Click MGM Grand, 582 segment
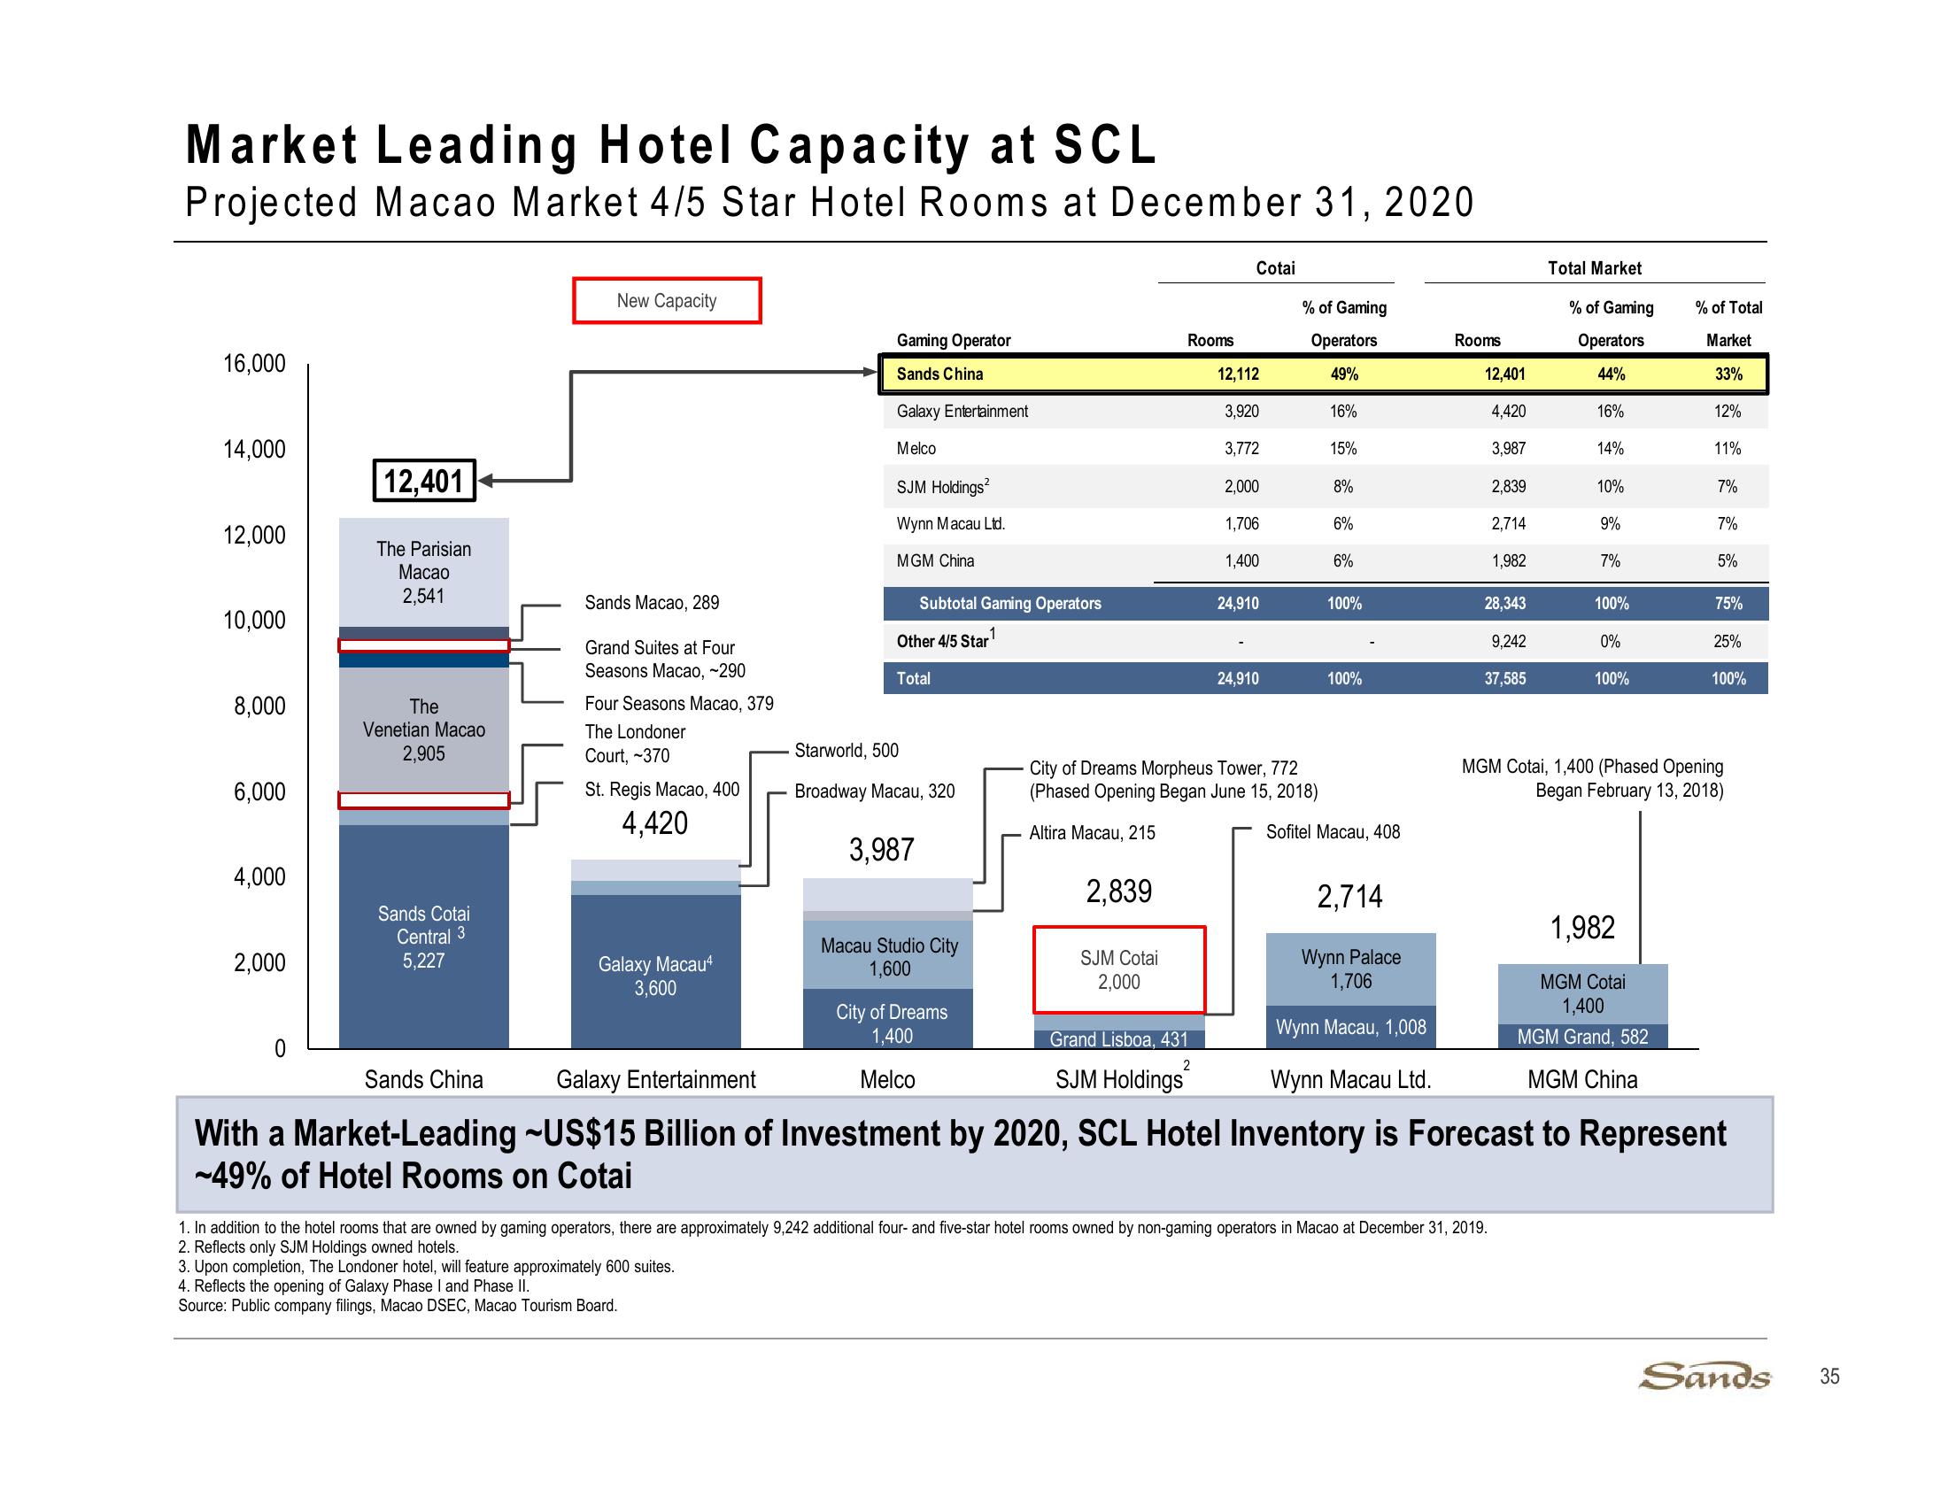 [x=1583, y=1036]
